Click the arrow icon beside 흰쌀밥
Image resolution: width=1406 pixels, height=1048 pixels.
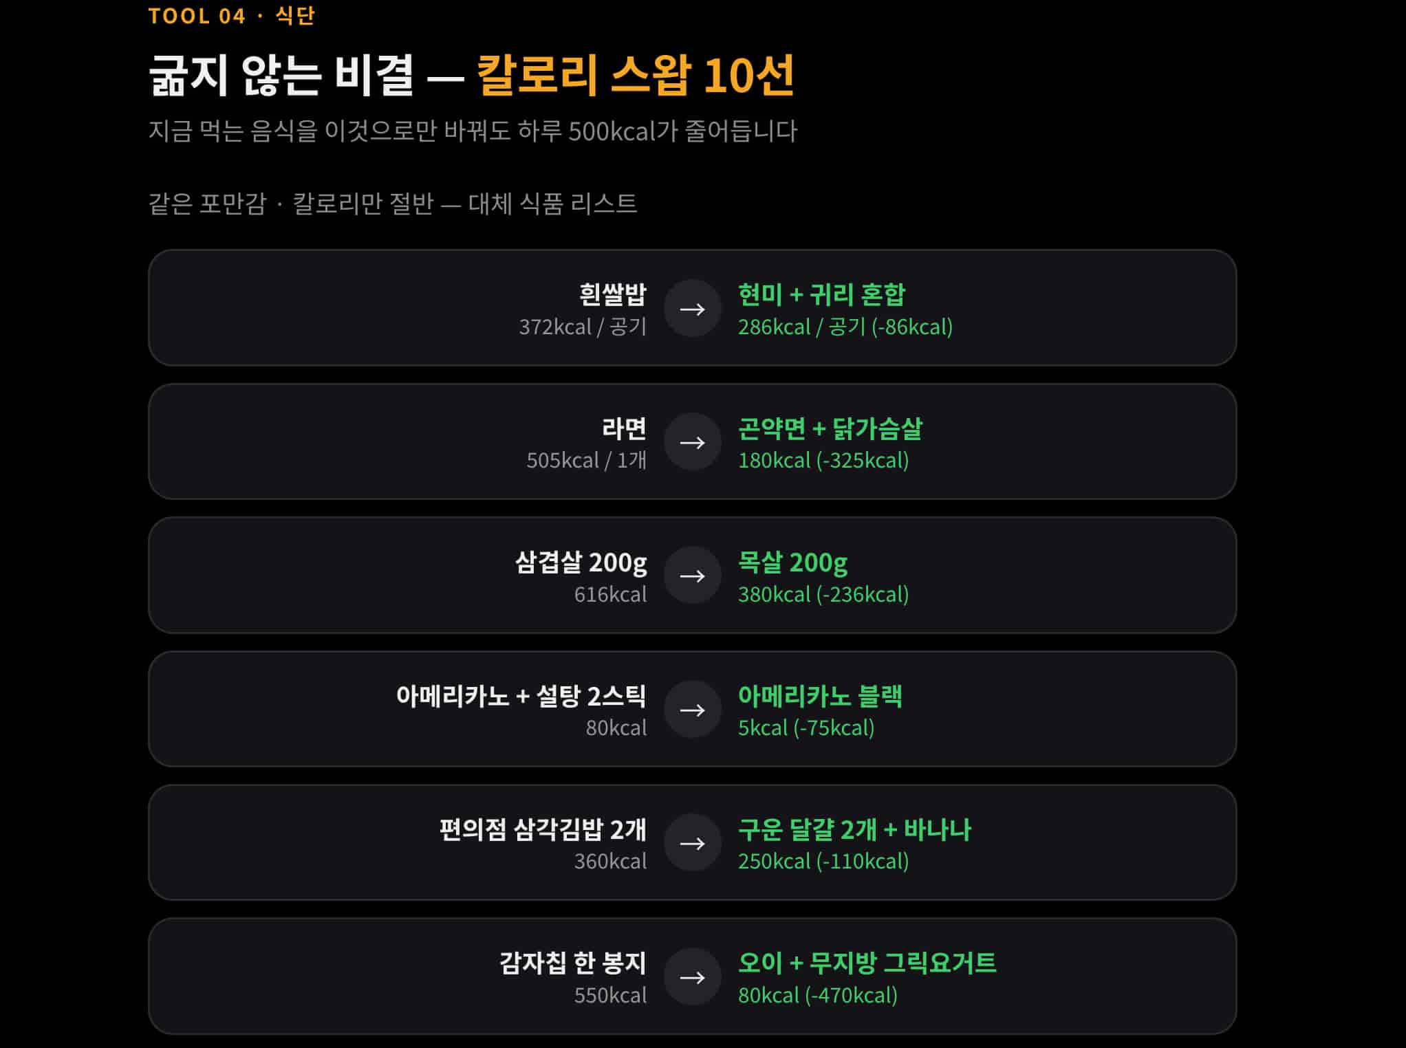[x=692, y=309]
